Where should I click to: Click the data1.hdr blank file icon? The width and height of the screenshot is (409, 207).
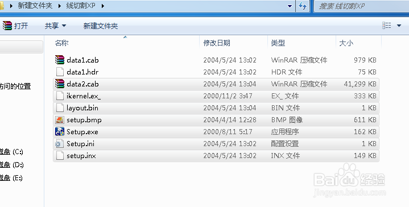[x=60, y=72]
